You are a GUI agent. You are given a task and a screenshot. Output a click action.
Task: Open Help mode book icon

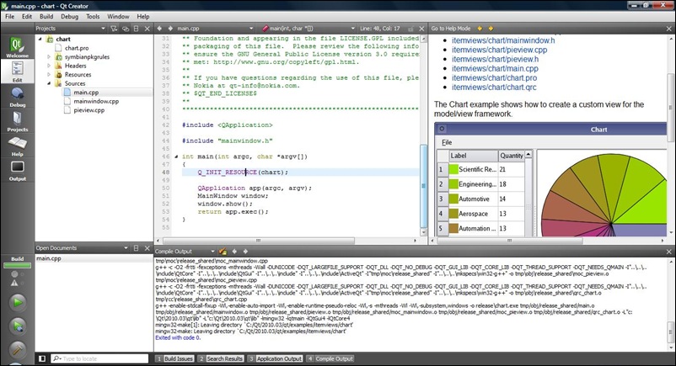click(17, 145)
